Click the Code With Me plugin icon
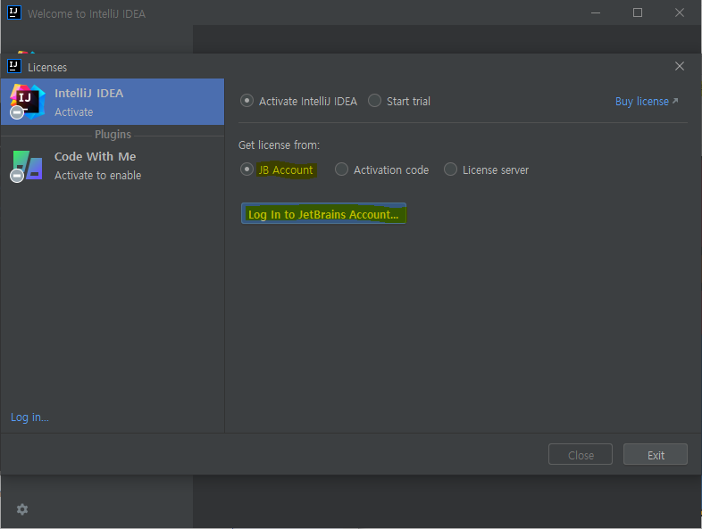This screenshot has height=529, width=702. (27, 166)
